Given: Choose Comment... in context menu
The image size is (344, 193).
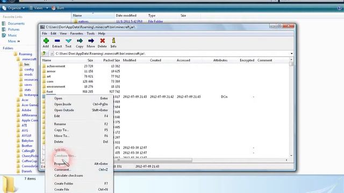Looking at the screenshot, I should [x=80, y=169].
